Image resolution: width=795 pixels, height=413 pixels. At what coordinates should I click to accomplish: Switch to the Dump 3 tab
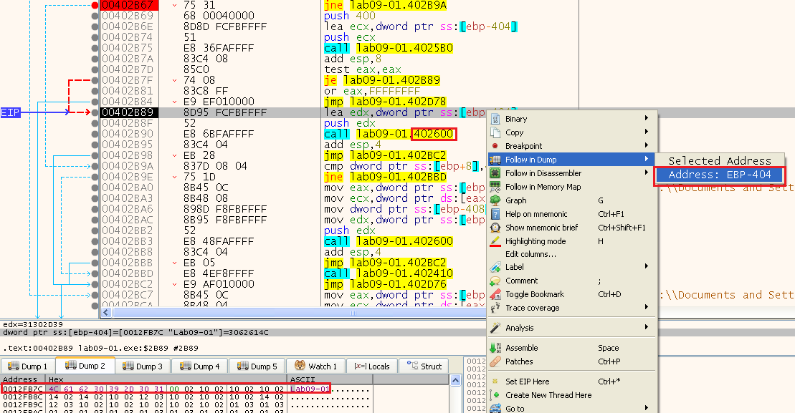click(143, 366)
